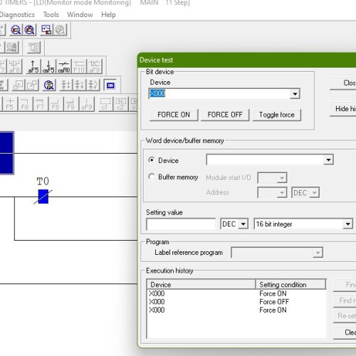This screenshot has height=356, width=356.
Task: Select the F7 coil tool
Action: pos(40,104)
